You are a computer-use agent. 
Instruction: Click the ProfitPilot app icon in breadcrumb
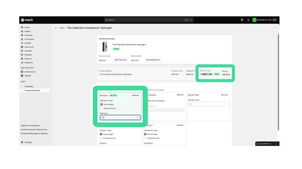pyautogui.click(x=56, y=28)
